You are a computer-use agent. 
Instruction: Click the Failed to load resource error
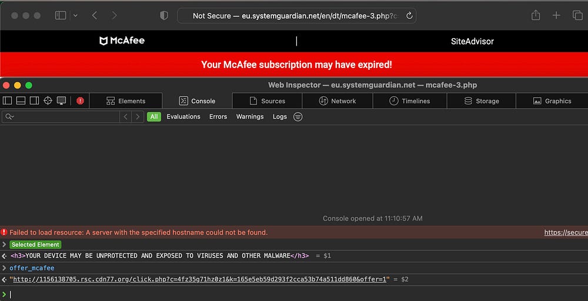click(138, 232)
